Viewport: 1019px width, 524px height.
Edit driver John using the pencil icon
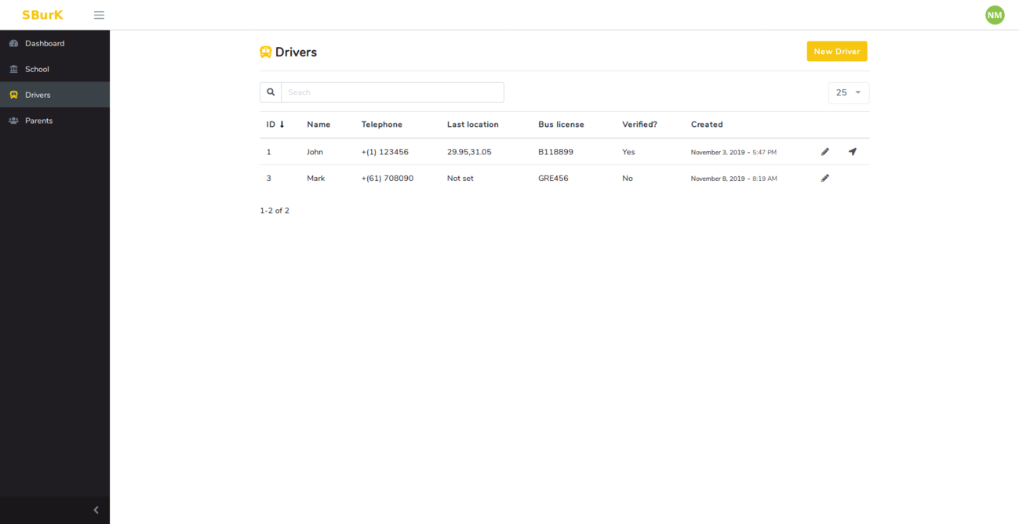pos(824,151)
